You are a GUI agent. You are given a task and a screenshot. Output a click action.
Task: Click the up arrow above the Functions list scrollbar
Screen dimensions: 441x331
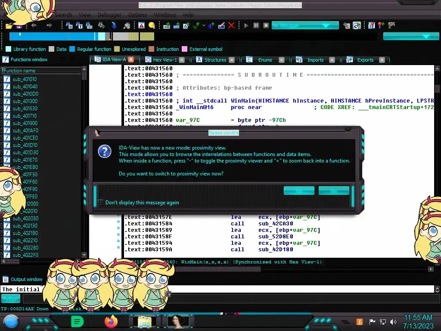pos(84,69)
